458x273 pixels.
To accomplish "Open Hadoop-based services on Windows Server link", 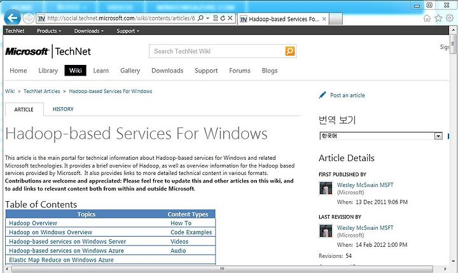I will [x=67, y=241].
